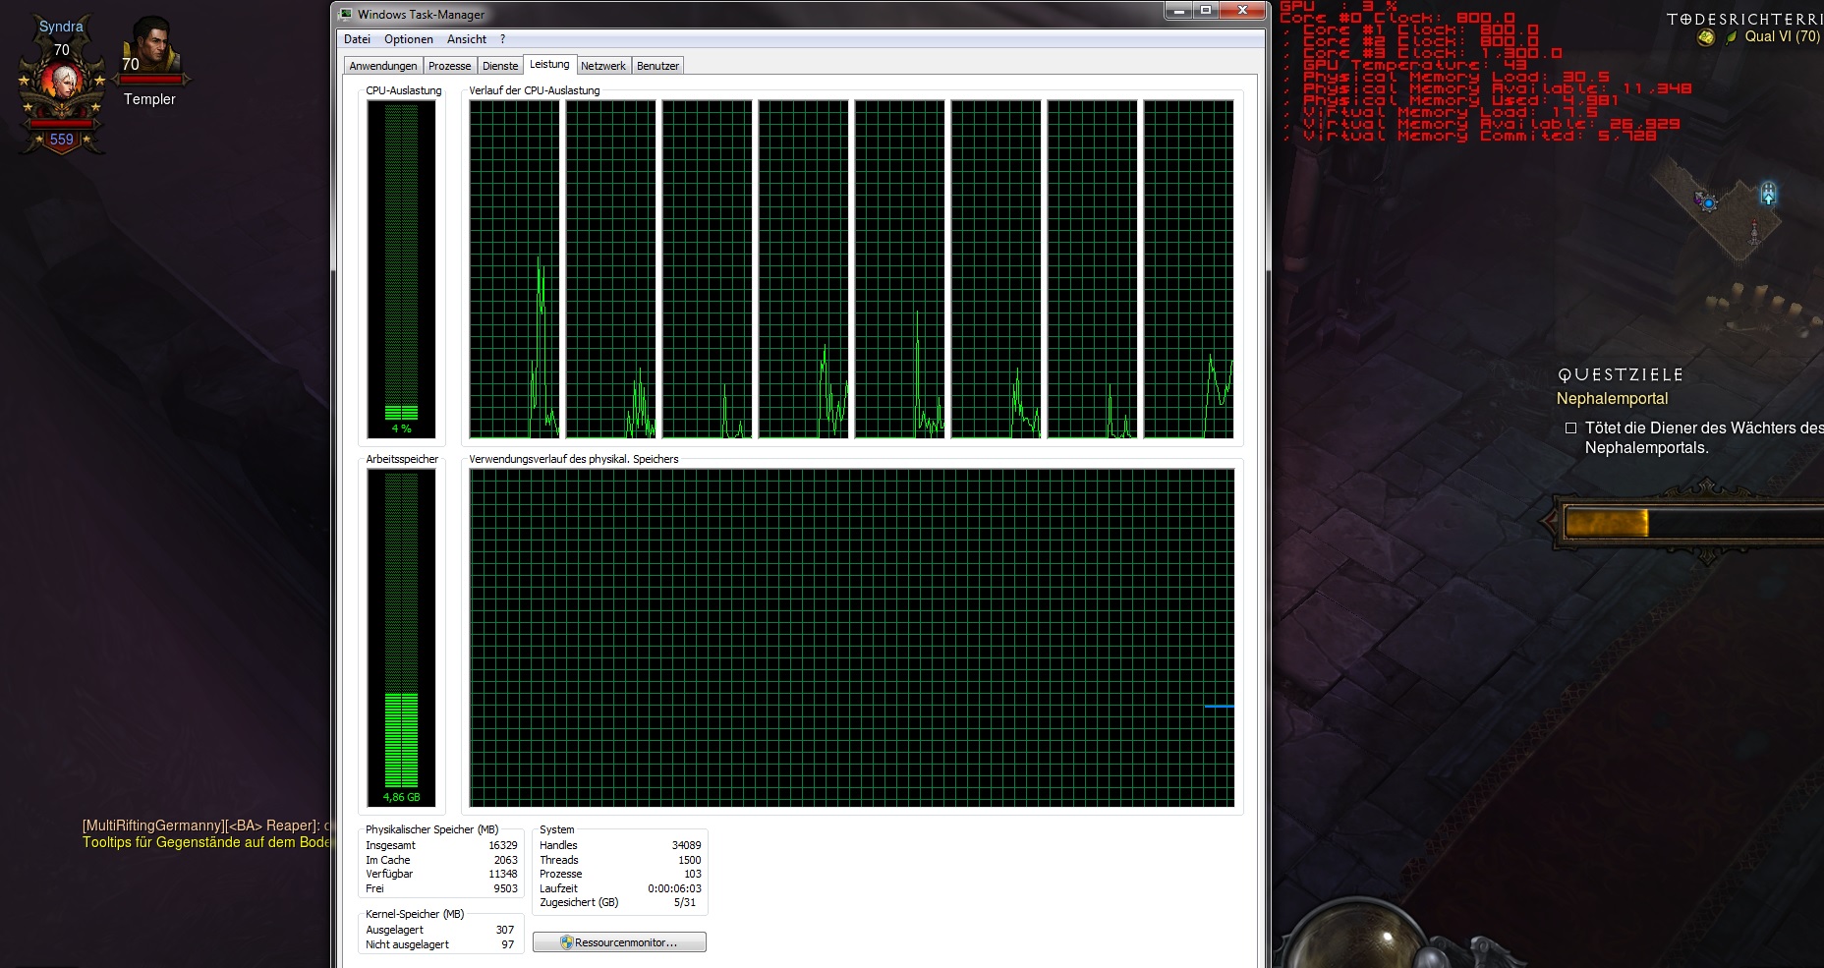Open the Datei menu
The height and width of the screenshot is (968, 1824).
point(357,39)
